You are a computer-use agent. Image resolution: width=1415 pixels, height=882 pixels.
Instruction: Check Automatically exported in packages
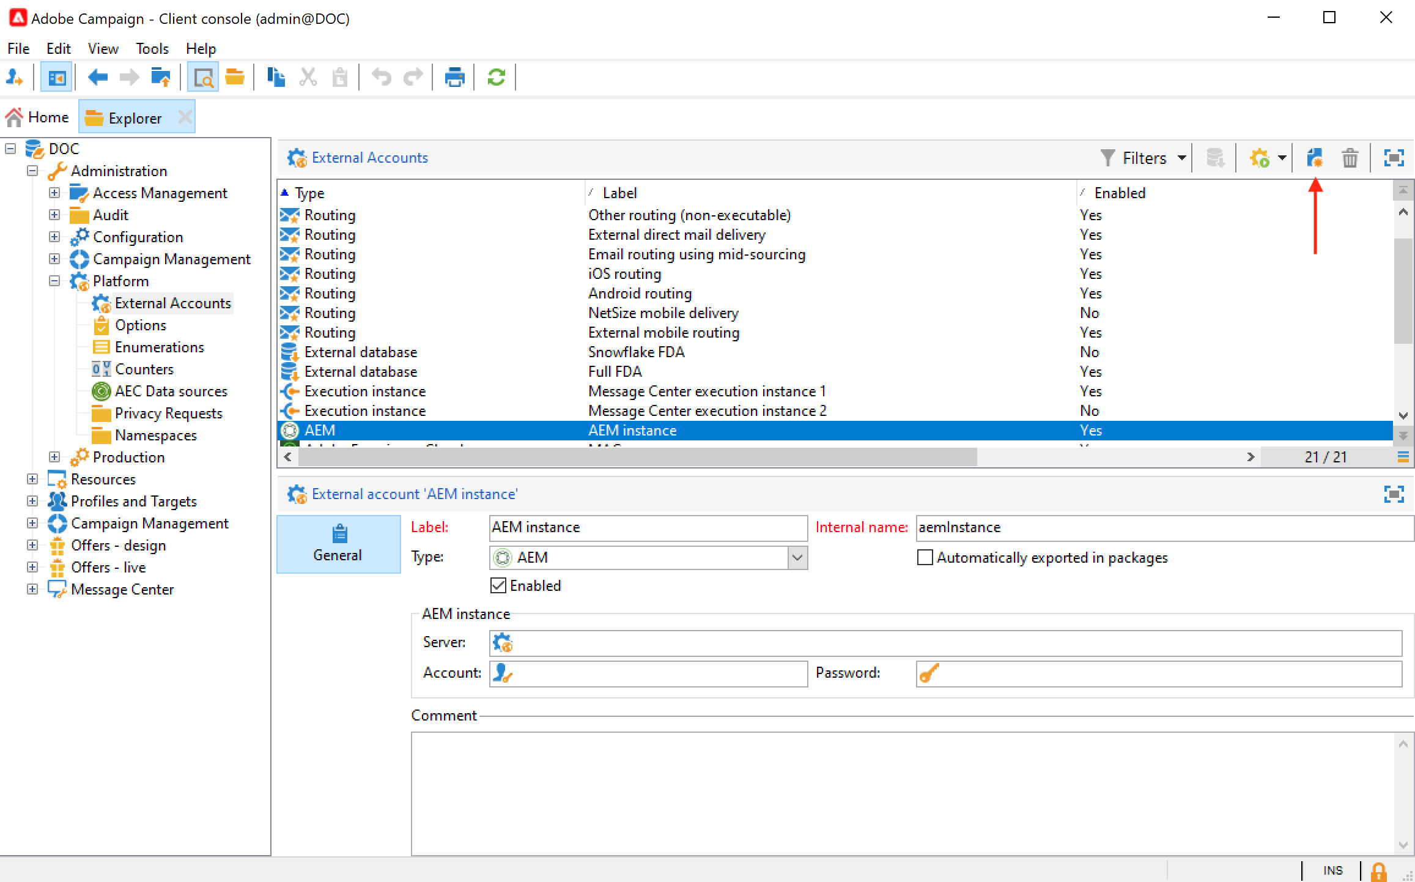coord(925,558)
